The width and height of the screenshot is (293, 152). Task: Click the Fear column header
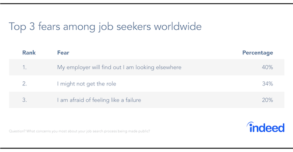(x=63, y=52)
